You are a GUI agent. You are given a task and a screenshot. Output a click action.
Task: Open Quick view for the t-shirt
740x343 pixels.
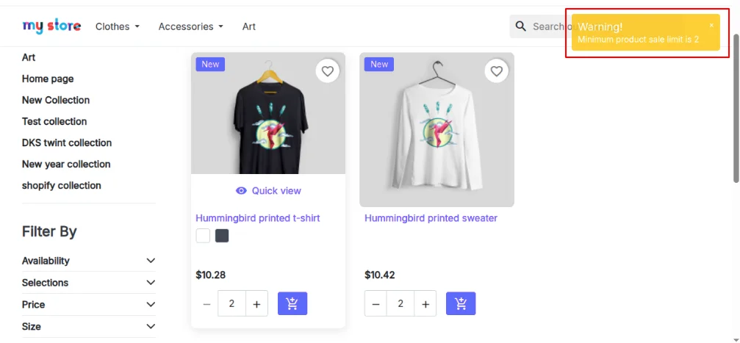(x=268, y=191)
